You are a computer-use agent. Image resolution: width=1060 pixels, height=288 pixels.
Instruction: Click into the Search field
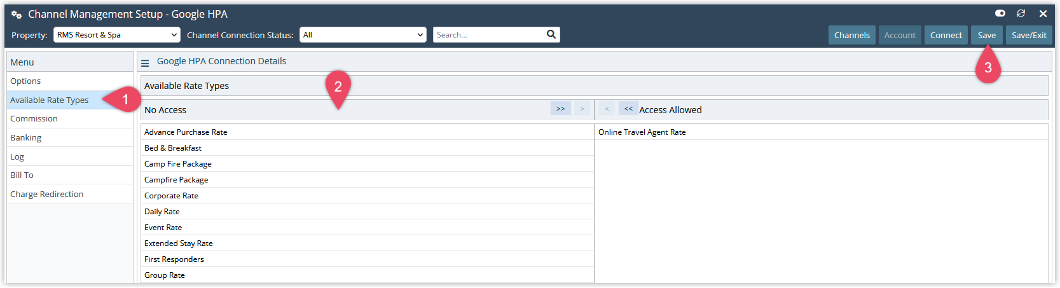[490, 35]
